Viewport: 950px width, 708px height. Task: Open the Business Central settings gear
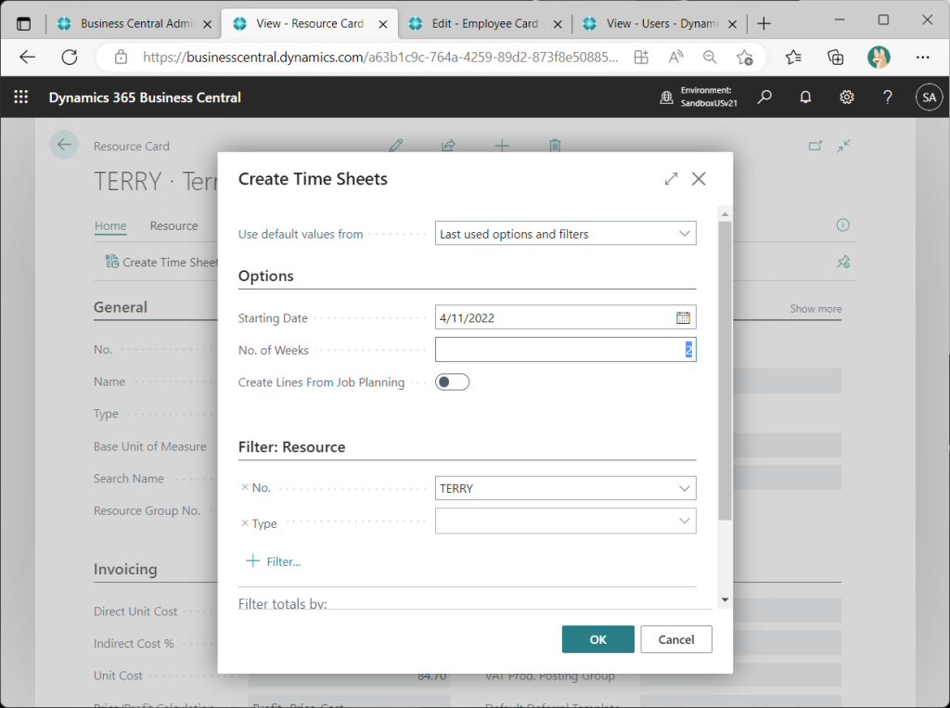coord(846,97)
